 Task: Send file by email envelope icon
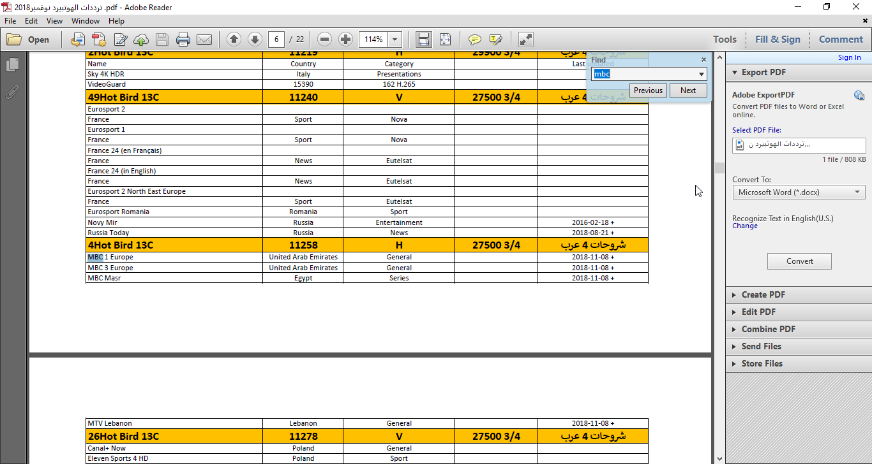(204, 40)
